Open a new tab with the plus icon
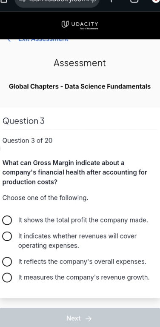This screenshot has width=160, height=327. pyautogui.click(x=111, y=1)
